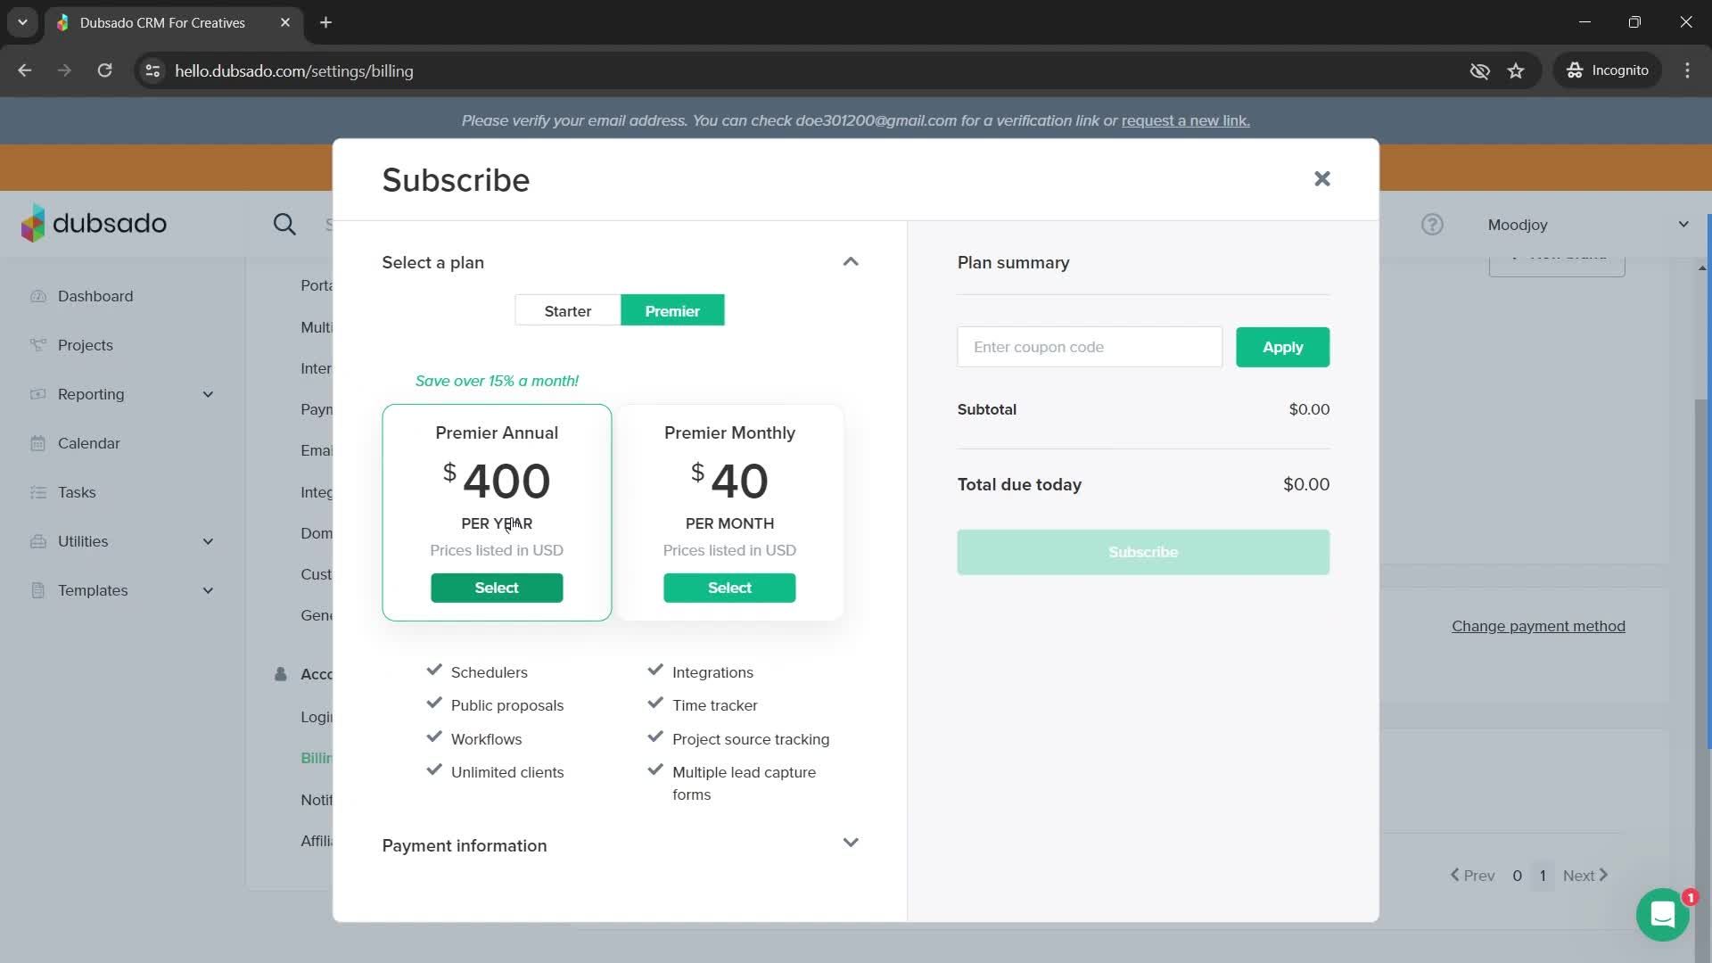Open Dashboard in sidebar

tap(95, 296)
